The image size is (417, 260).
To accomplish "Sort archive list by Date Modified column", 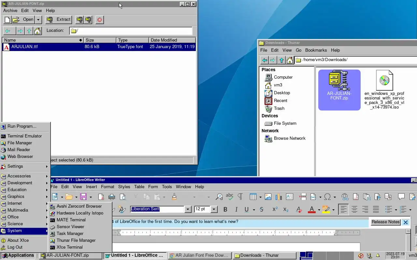I will tap(172, 40).
